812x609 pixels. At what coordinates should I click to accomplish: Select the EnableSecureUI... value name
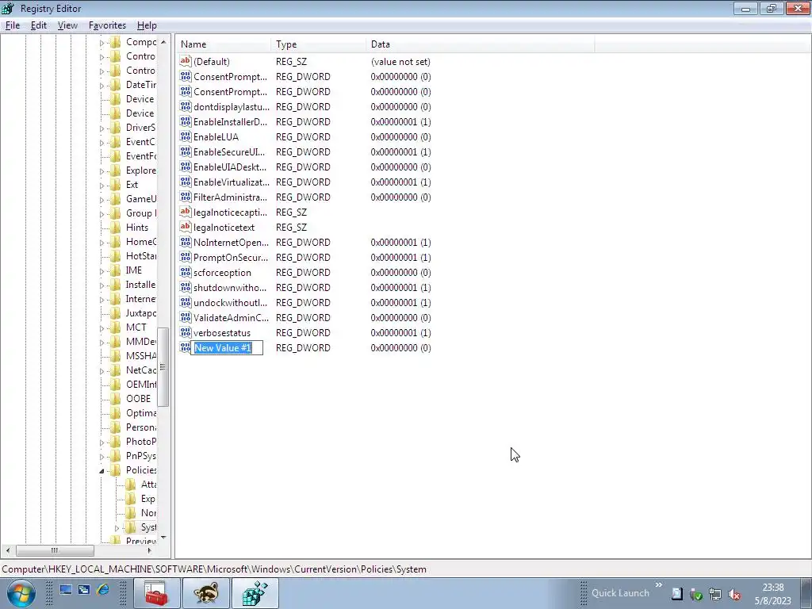229,151
